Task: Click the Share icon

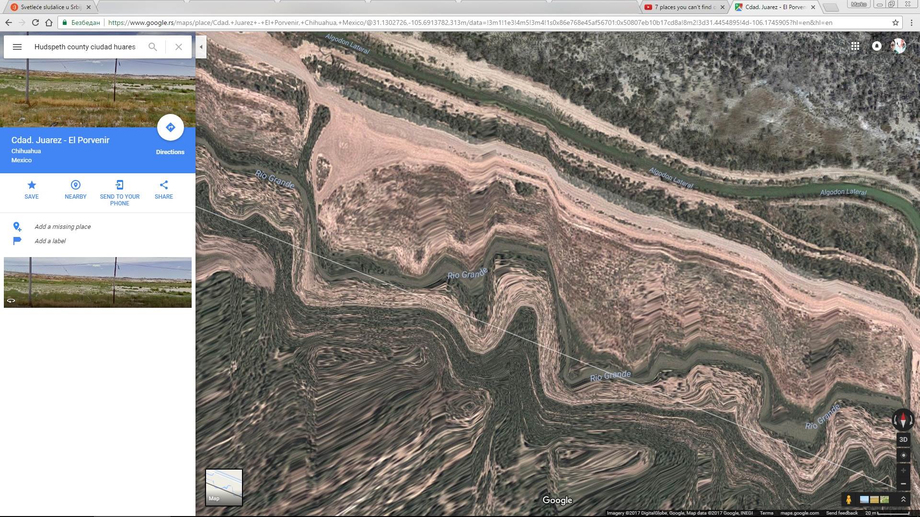Action: point(164,185)
